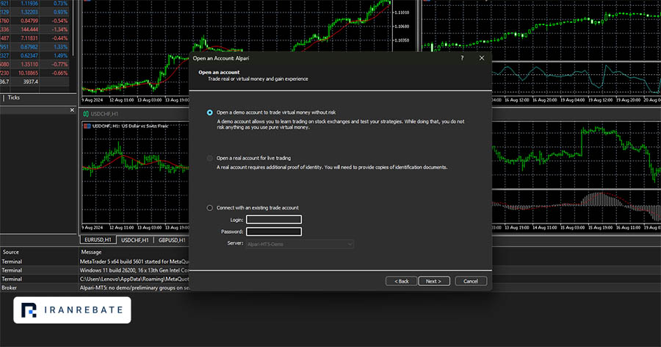Image resolution: width=661 pixels, height=347 pixels.
Task: Click the Message column header in the log
Action: (x=91, y=252)
